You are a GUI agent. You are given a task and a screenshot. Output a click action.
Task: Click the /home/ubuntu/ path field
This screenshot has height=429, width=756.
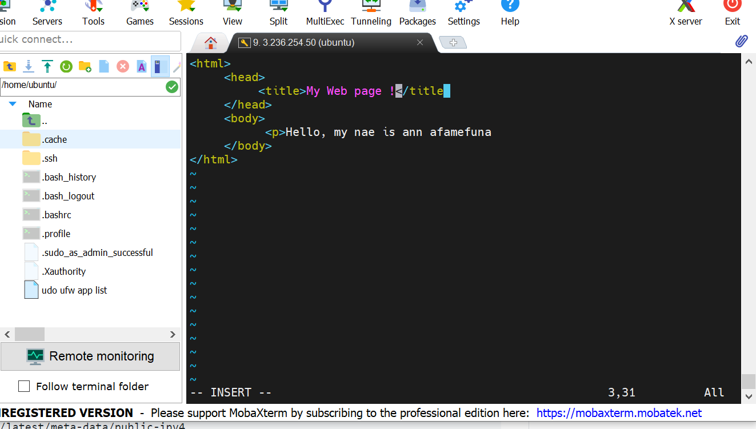pos(82,87)
